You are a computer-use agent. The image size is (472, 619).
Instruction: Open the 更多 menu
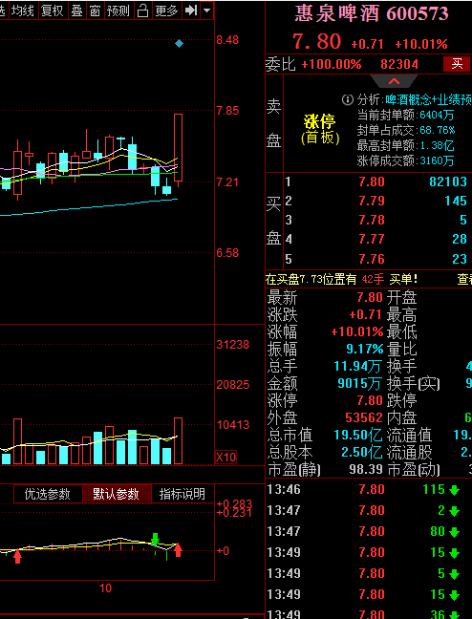pyautogui.click(x=166, y=11)
